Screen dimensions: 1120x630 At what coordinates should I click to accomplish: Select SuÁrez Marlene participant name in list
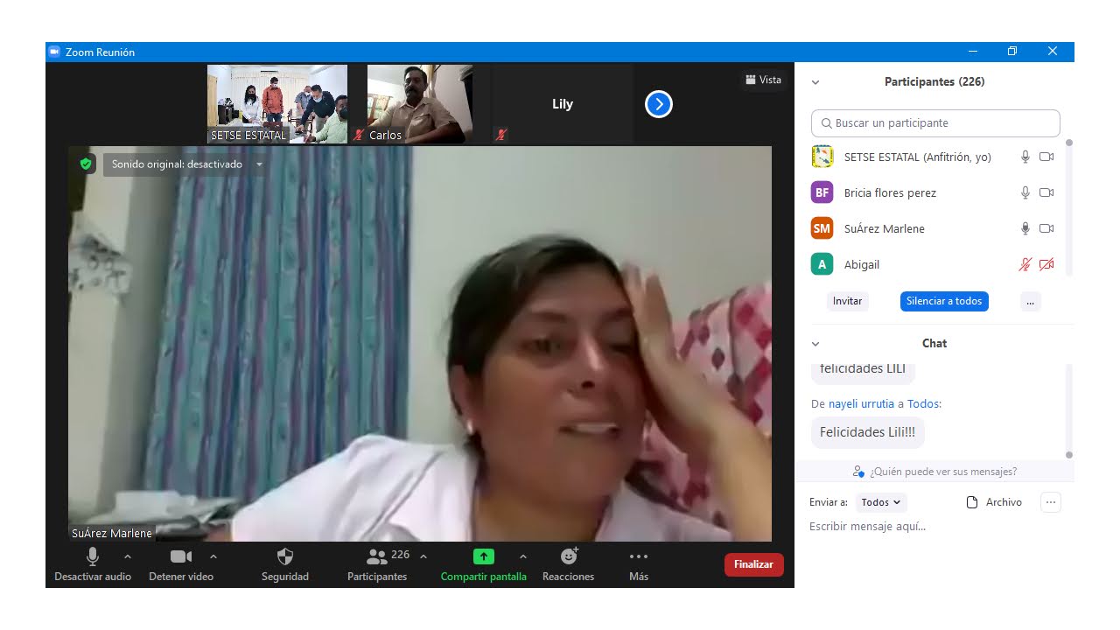point(884,228)
